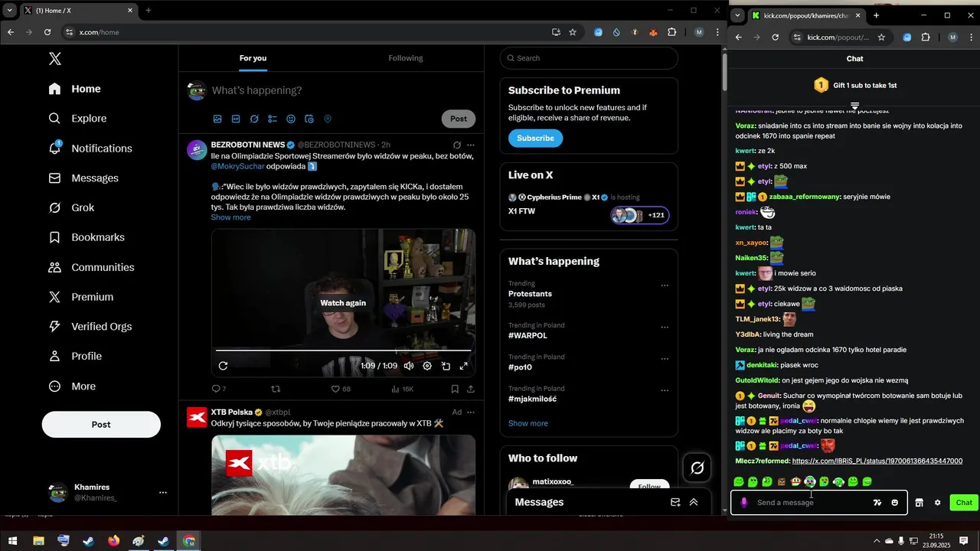Image resolution: width=980 pixels, height=551 pixels.
Task: Open File Explorer from the taskbar
Action: point(38,541)
